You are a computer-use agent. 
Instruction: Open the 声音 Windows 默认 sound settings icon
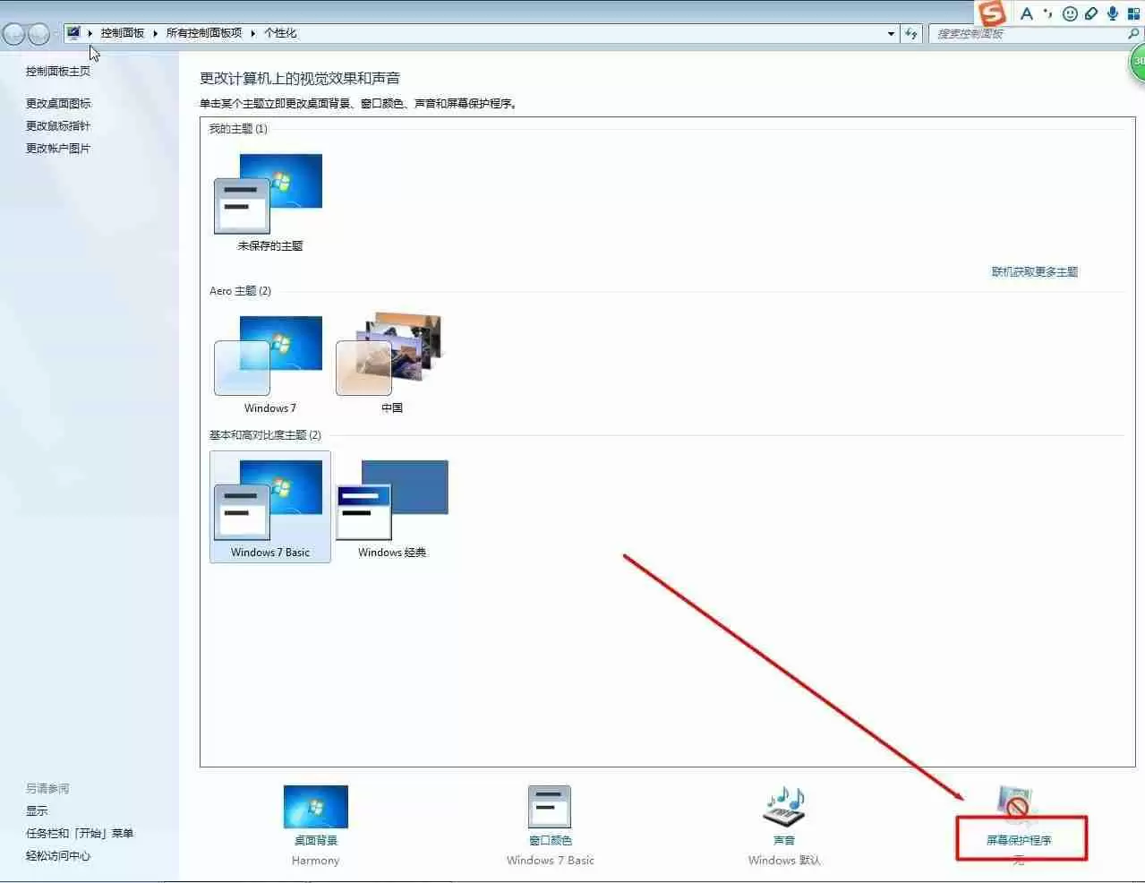coord(782,806)
